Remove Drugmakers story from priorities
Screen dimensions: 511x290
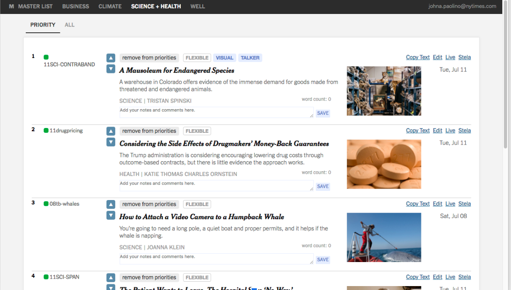pos(149,131)
